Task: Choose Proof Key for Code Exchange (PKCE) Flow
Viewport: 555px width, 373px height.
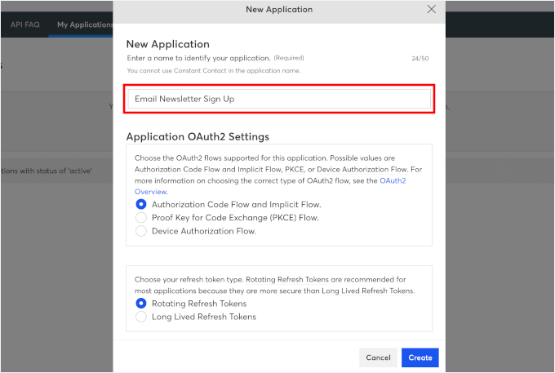Action: coord(141,218)
